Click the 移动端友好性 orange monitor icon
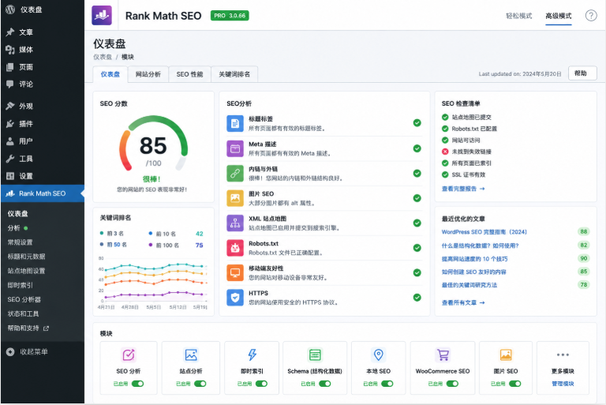 (x=235, y=272)
